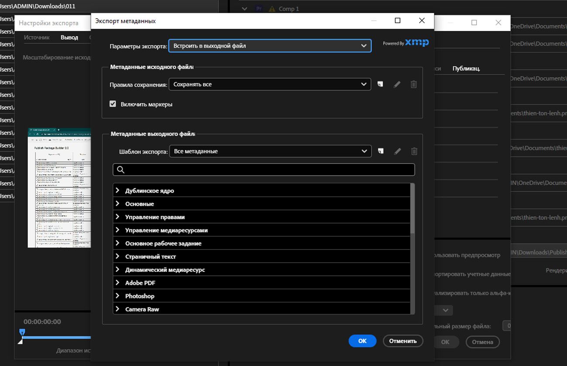This screenshot has height=366, width=567.
Task: Switch to the Источник tab in Настройки экспорта
Action: [x=37, y=37]
